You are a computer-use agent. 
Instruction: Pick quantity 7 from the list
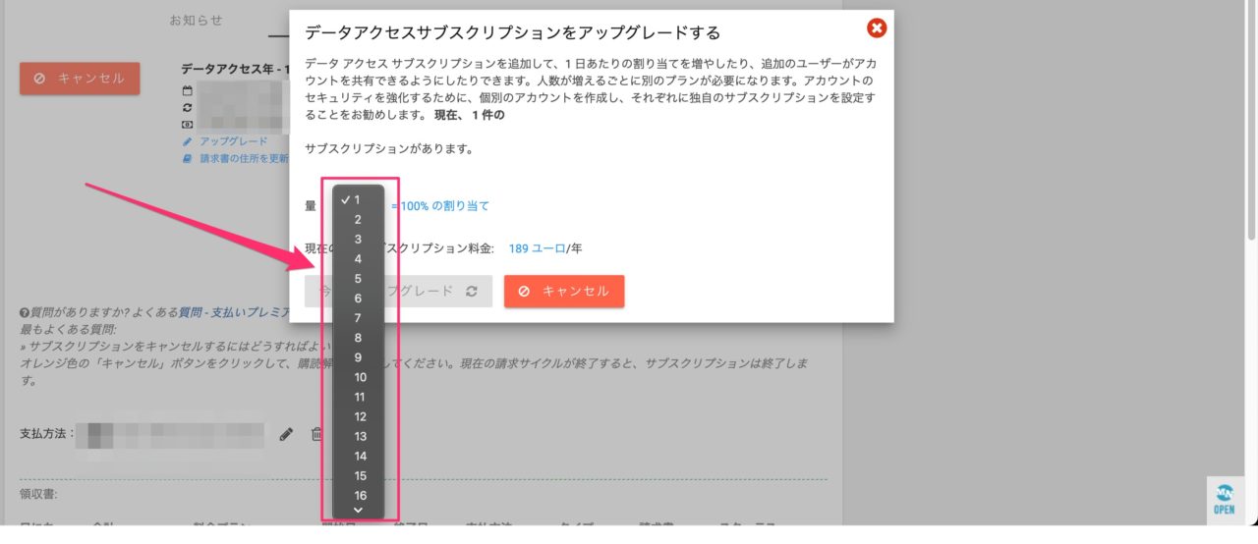point(358,317)
